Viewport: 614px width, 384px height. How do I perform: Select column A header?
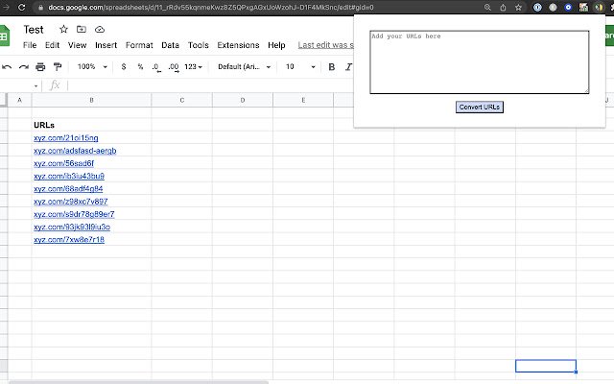pos(19,100)
